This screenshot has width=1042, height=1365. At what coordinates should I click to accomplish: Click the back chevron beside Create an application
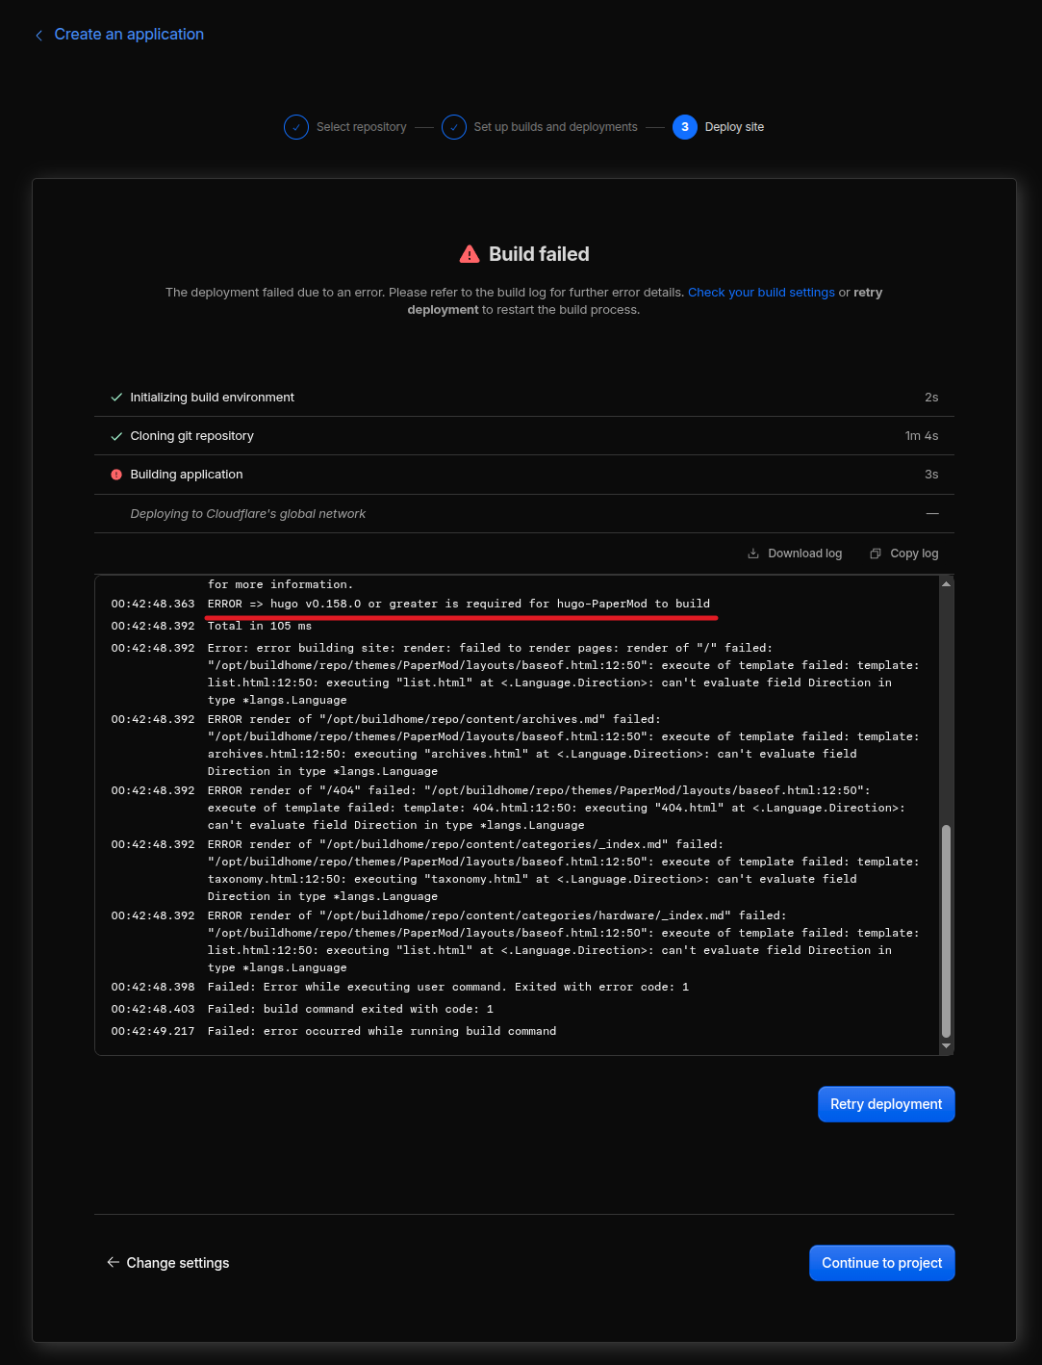39,36
